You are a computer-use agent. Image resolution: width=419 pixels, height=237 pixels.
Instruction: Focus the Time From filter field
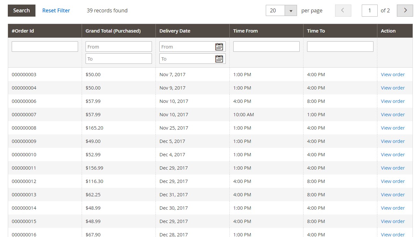266,47
